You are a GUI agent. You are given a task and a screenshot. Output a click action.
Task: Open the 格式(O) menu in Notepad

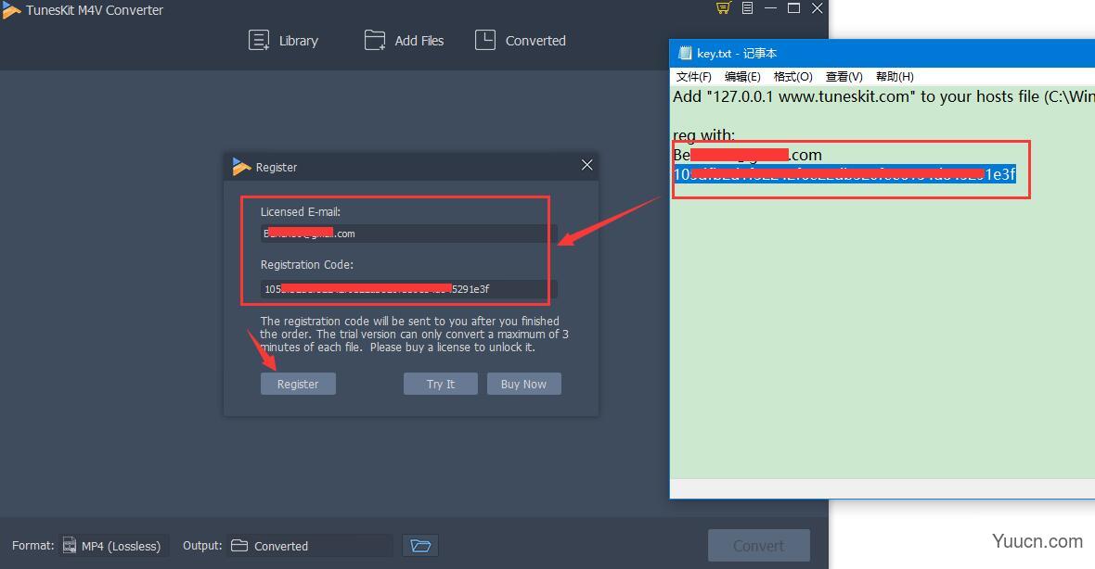pyautogui.click(x=793, y=76)
